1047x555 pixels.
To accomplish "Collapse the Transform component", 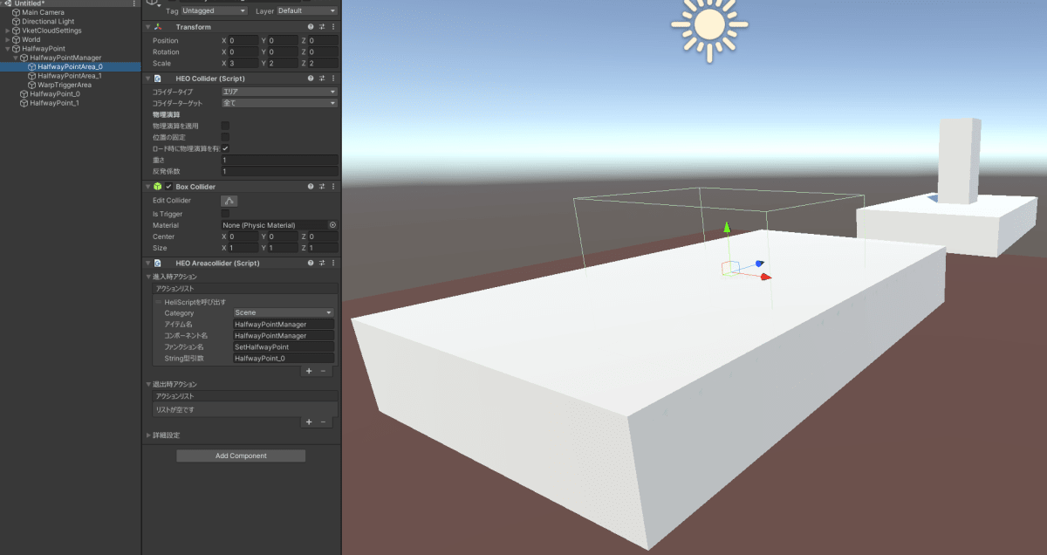I will [147, 27].
